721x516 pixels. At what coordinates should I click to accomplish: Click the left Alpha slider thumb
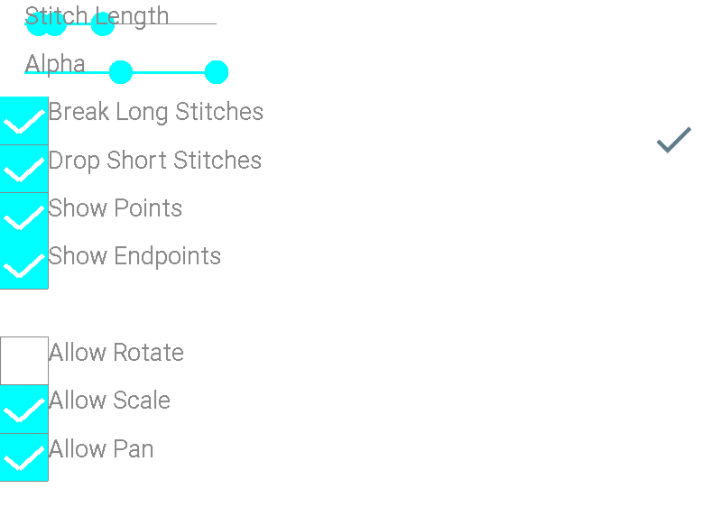pyautogui.click(x=121, y=72)
